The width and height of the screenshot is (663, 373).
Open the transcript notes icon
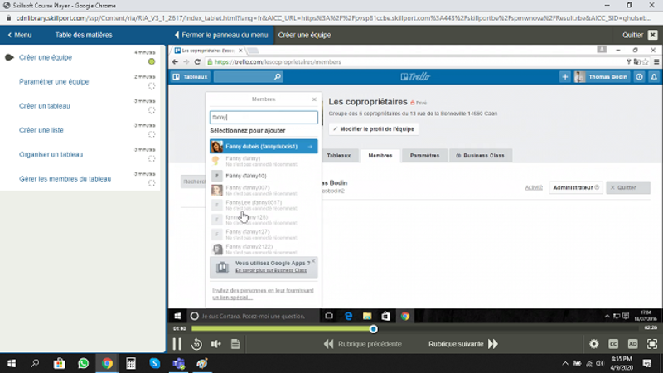[235, 344]
